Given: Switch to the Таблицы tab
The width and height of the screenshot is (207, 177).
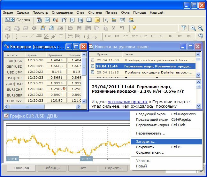Looking at the screenshot, I should [x=52, y=168].
